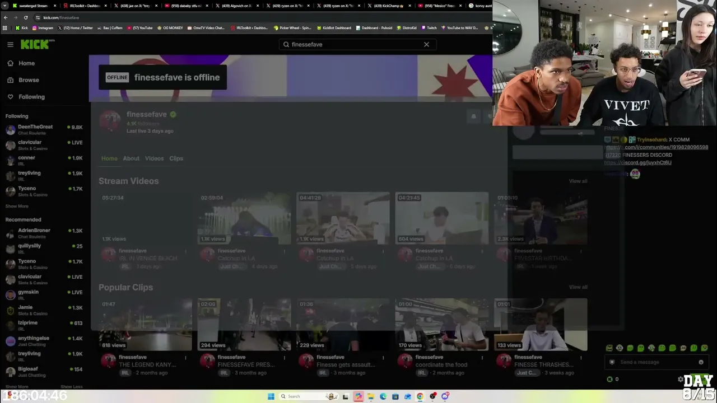Open the Following page in sidebar
Viewport: 717px width, 403px height.
pos(31,97)
